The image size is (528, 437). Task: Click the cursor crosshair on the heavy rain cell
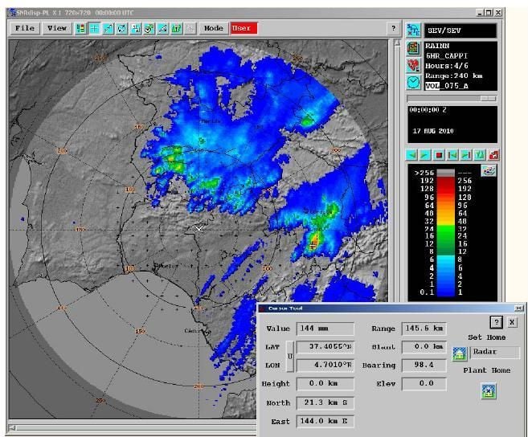click(313, 246)
